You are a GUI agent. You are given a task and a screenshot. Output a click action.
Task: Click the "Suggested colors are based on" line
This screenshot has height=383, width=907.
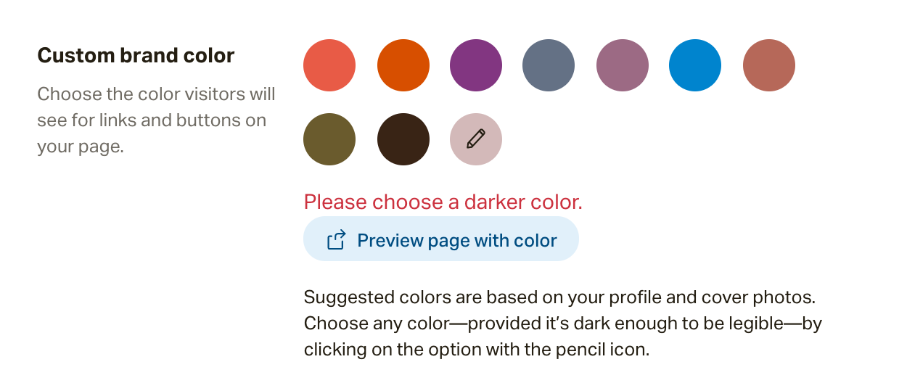click(x=560, y=298)
